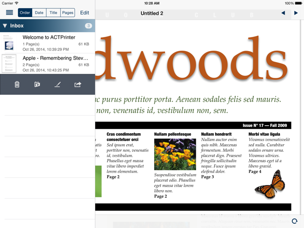304x228 pixels.
Task: Go to previous page arrow
Action: pyautogui.click(x=283, y=13)
